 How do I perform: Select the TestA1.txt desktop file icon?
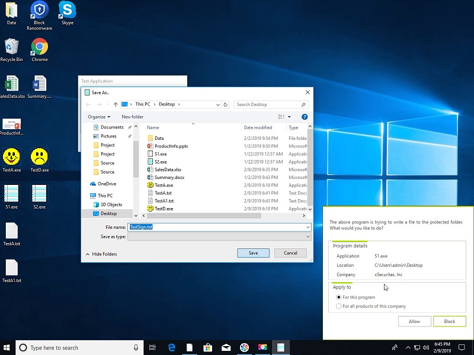[x=11, y=271]
